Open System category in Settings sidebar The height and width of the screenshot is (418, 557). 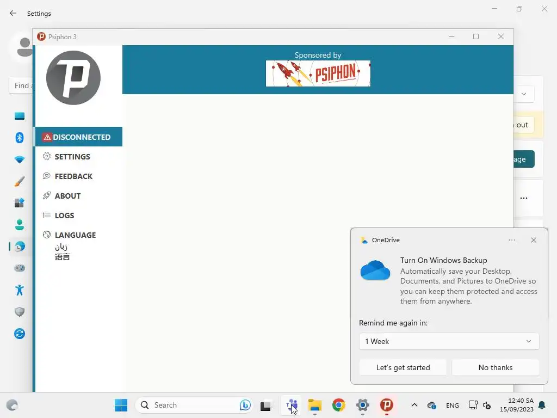(20, 116)
